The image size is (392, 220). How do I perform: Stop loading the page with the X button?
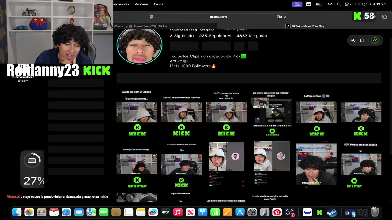click(285, 17)
